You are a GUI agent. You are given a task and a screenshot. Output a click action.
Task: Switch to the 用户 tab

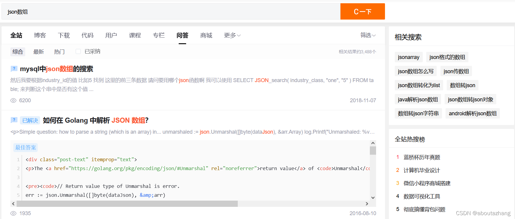111,35
